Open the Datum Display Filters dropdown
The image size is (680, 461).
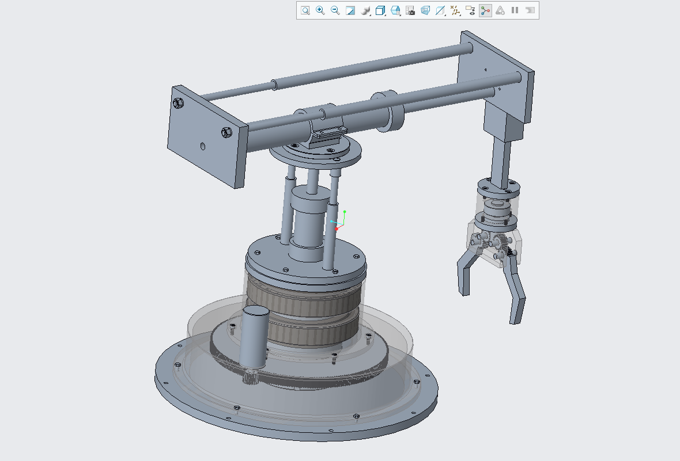coord(455,10)
